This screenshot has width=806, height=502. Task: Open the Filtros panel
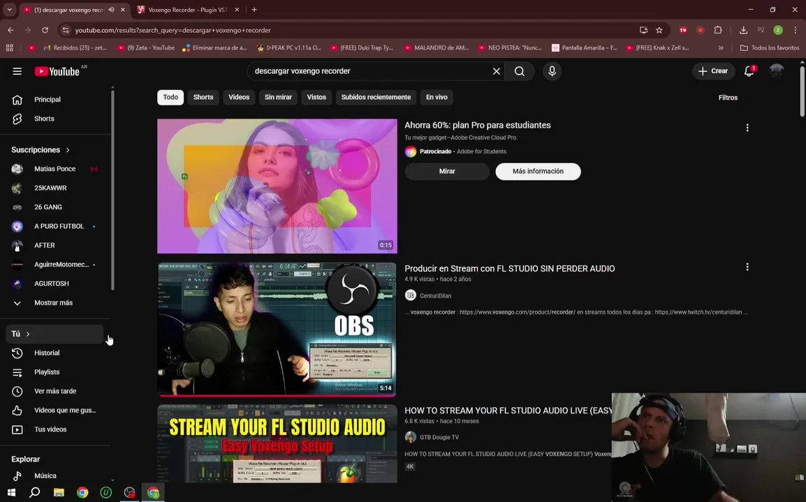click(x=728, y=98)
